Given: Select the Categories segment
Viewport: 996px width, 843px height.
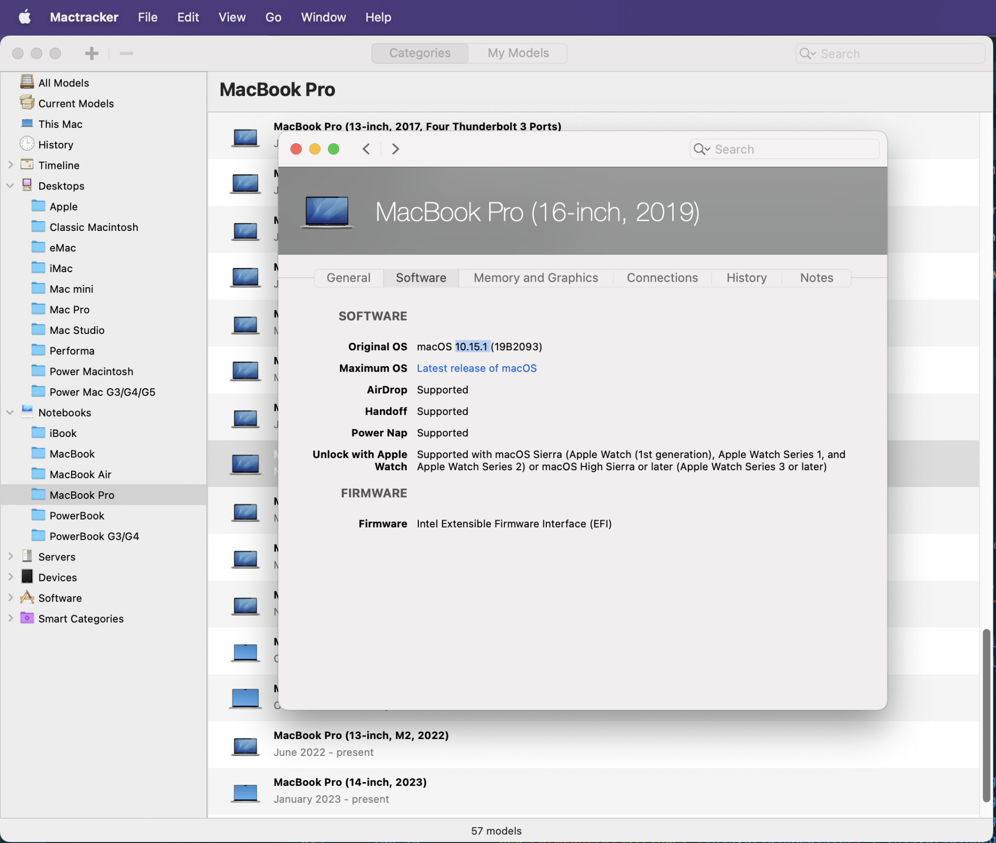Looking at the screenshot, I should click(x=420, y=53).
